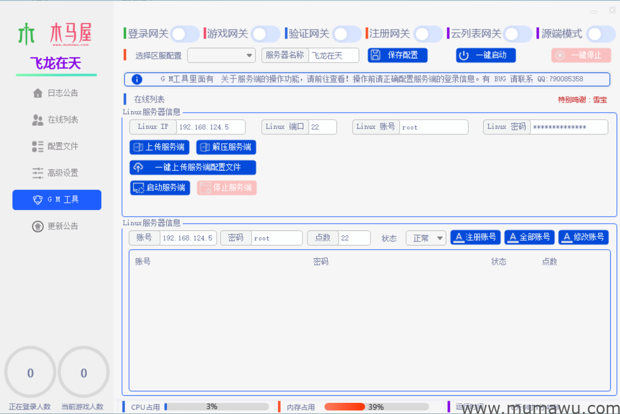The image size is (620, 414).
Task: Click the Linux IP input field
Action: pos(211,127)
